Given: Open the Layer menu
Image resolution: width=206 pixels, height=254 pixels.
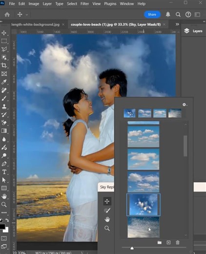Looking at the screenshot, I should coord(47,3).
